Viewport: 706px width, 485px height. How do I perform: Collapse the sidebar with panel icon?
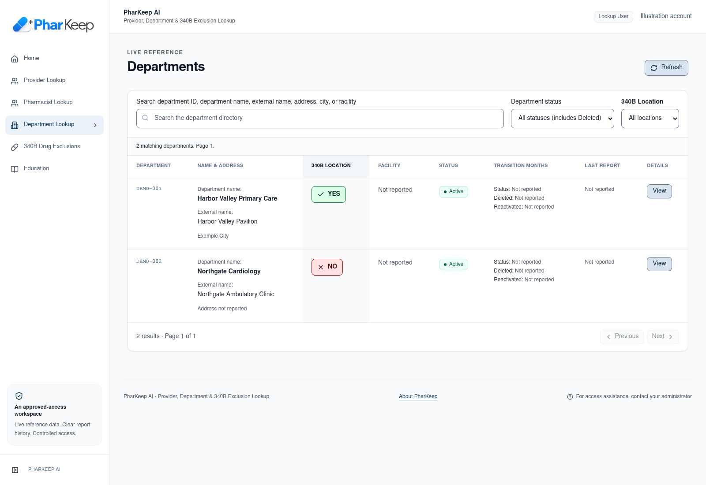pyautogui.click(x=15, y=470)
